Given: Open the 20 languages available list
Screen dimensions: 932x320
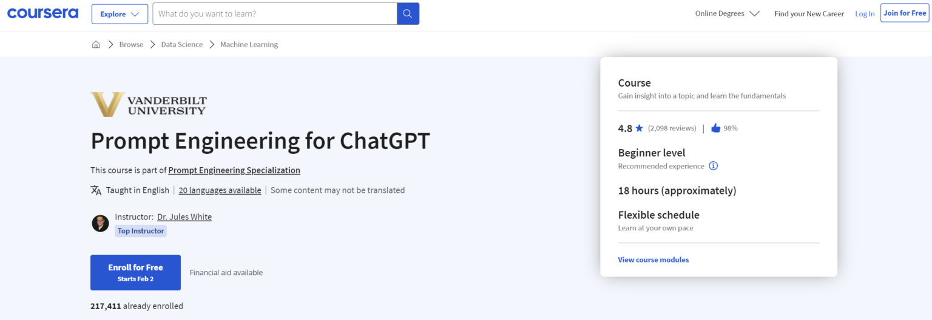Looking at the screenshot, I should tap(220, 190).
